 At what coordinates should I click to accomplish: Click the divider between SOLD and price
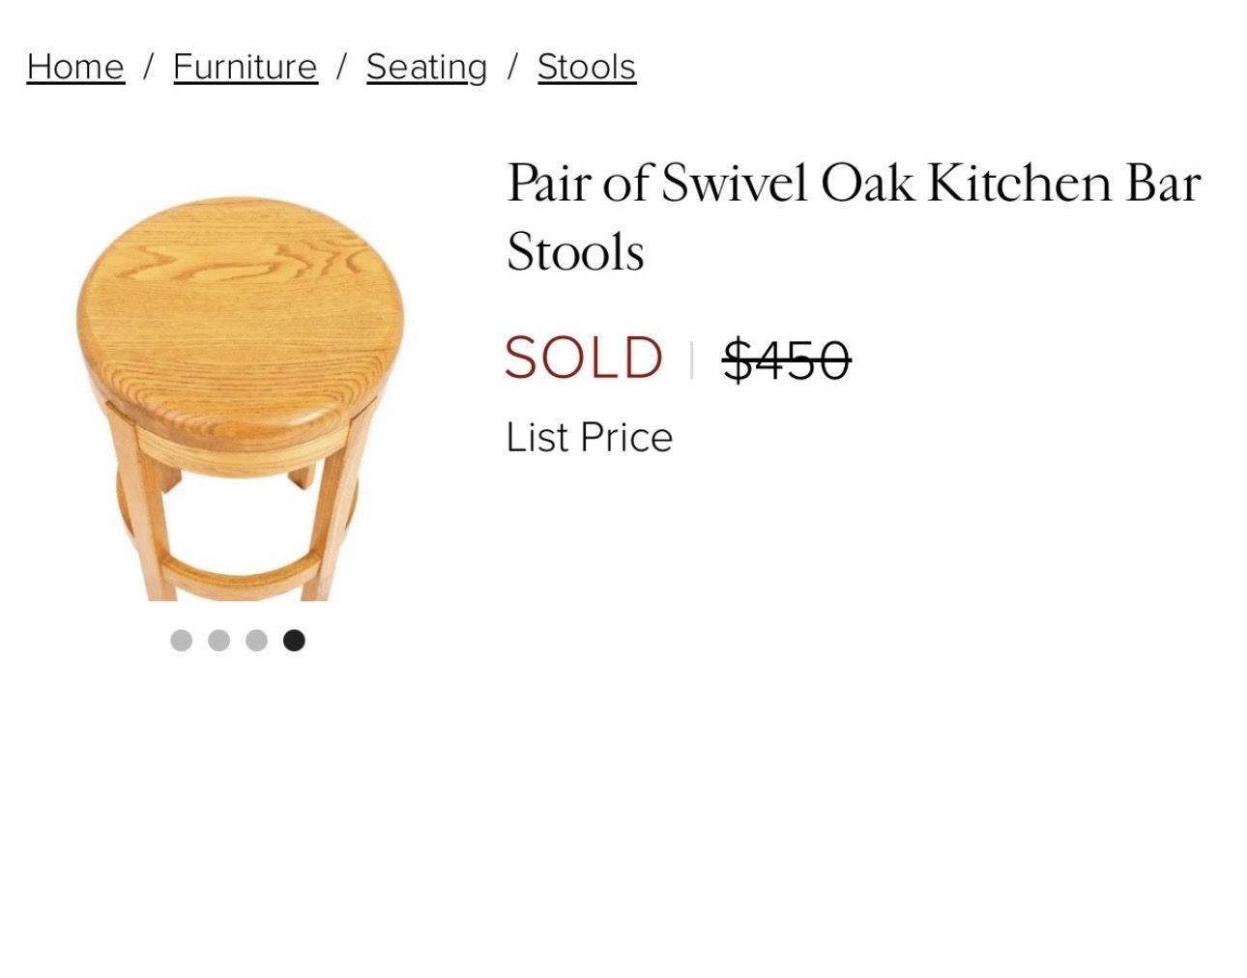[692, 360]
